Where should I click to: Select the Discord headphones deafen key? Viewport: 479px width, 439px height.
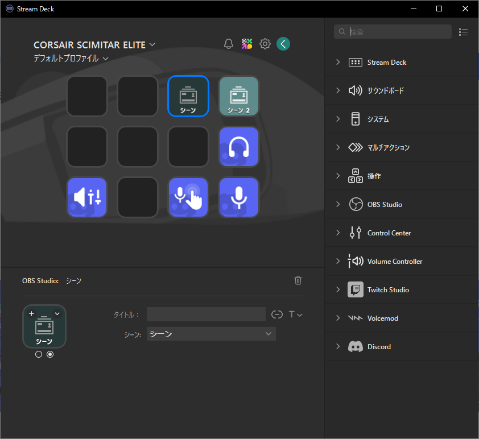(239, 147)
